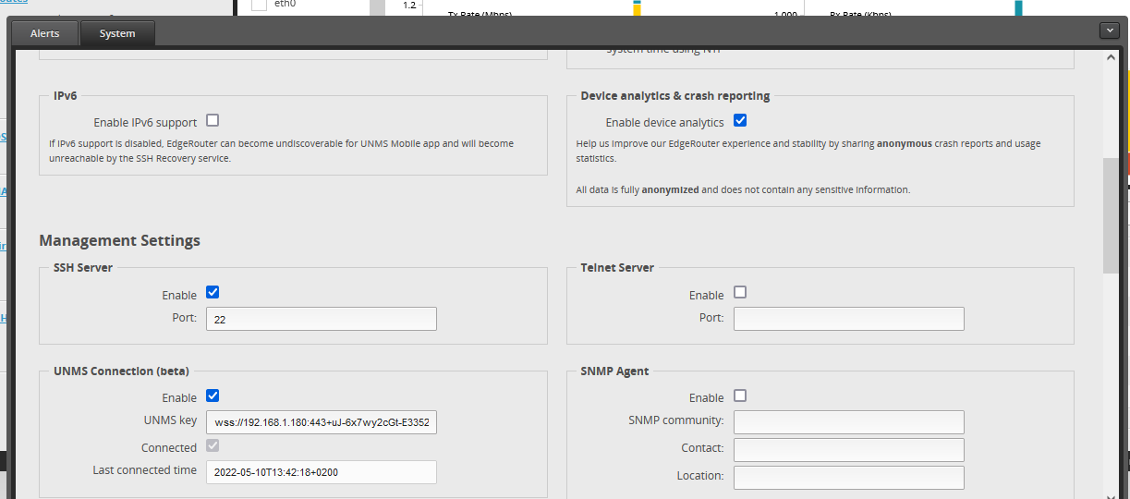1130x499 pixels.
Task: Enable IPv6 support checkbox
Action: pyautogui.click(x=213, y=120)
